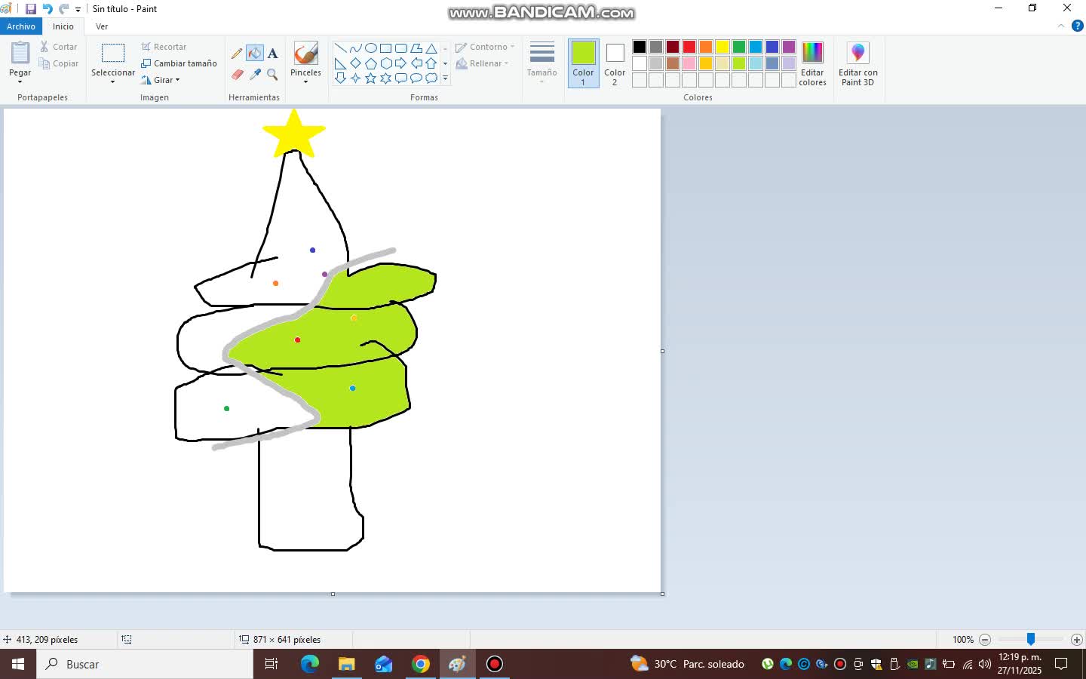The height and width of the screenshot is (679, 1086).
Task: Select the star shape in Formas
Action: point(371,76)
